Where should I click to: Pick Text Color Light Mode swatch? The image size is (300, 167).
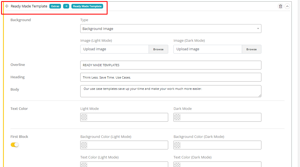[84, 117]
